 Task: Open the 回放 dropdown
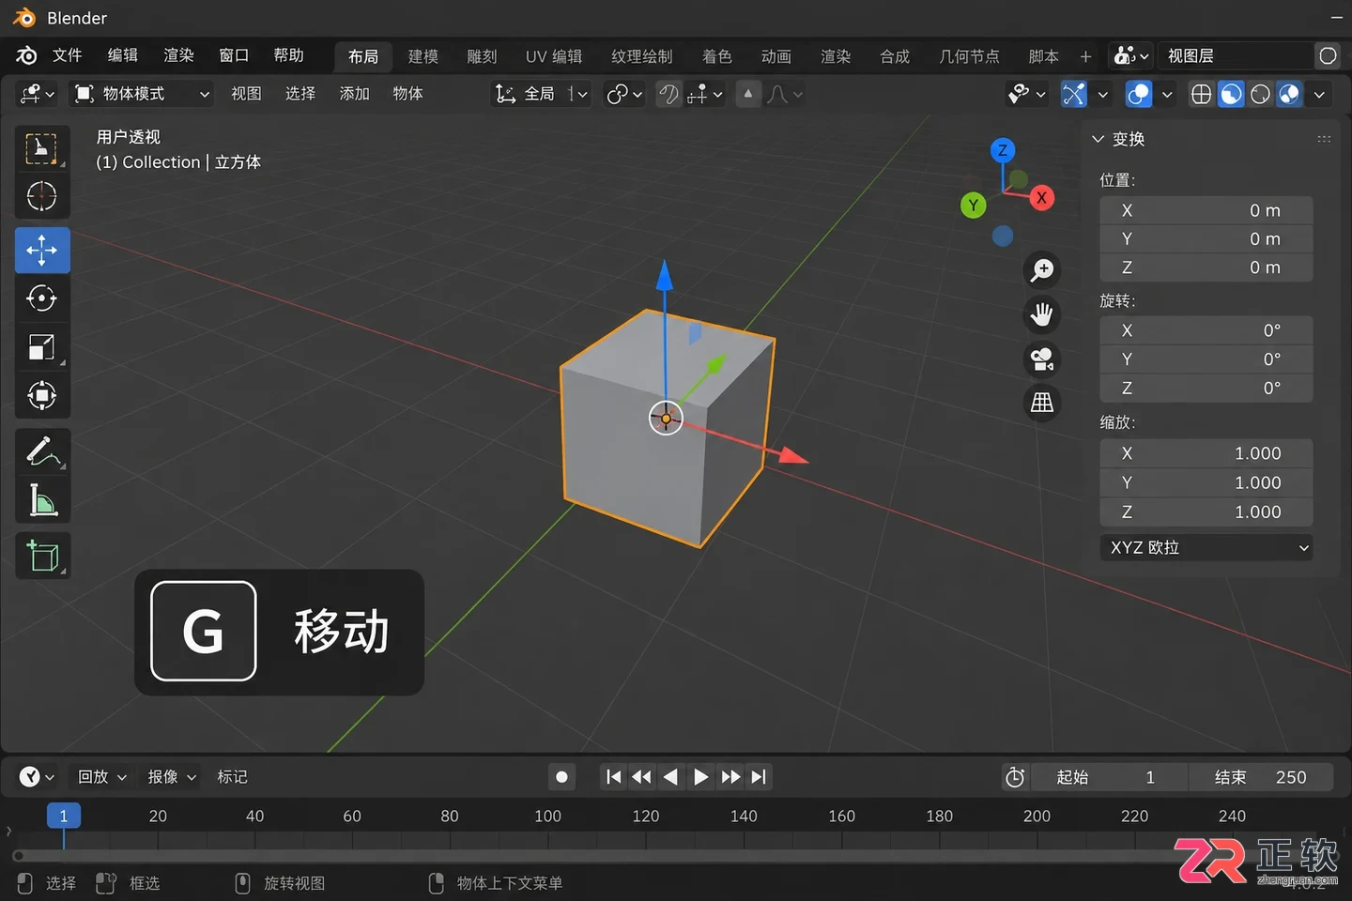(x=101, y=777)
